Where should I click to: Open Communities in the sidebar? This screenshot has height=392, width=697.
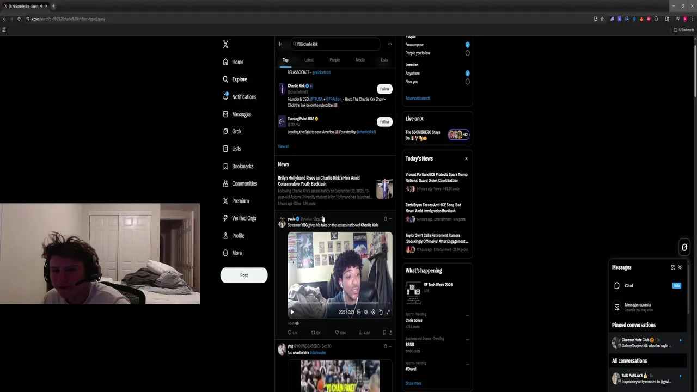(240, 183)
